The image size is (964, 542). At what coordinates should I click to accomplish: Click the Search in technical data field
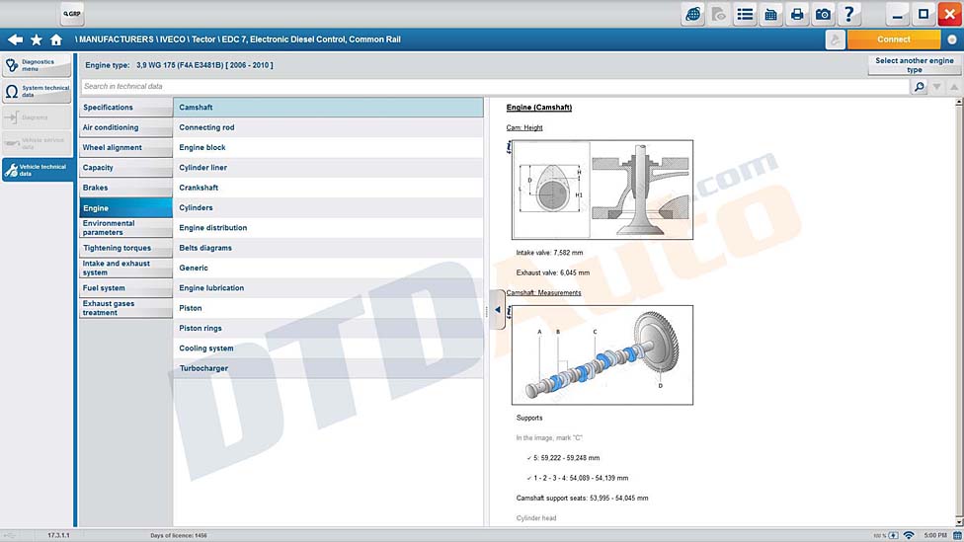point(495,87)
